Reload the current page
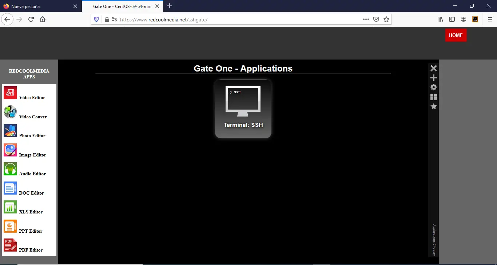497x265 pixels. [31, 19]
